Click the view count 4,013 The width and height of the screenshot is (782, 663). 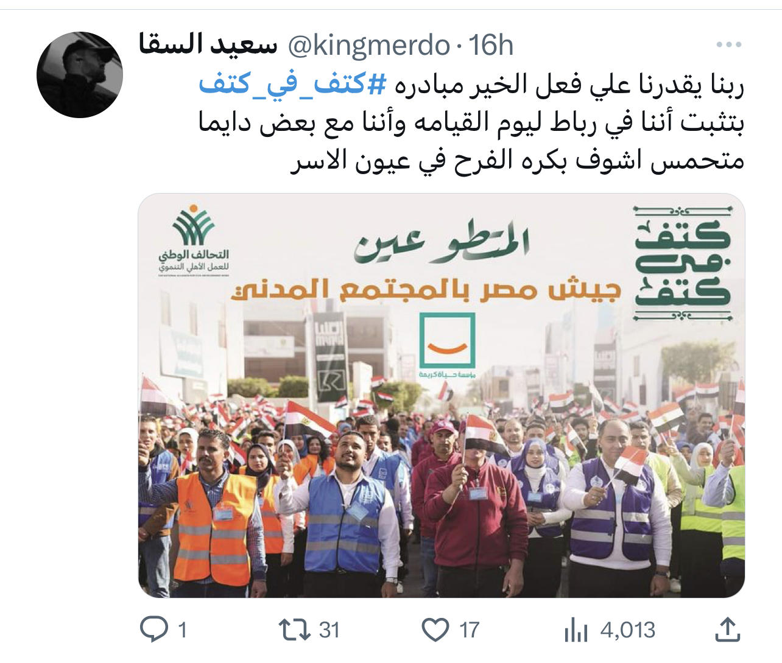pos(628,630)
